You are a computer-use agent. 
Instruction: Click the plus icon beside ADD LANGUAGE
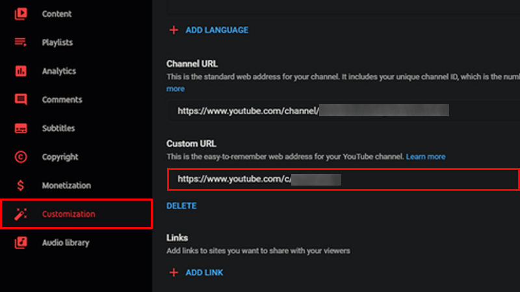[x=174, y=30]
